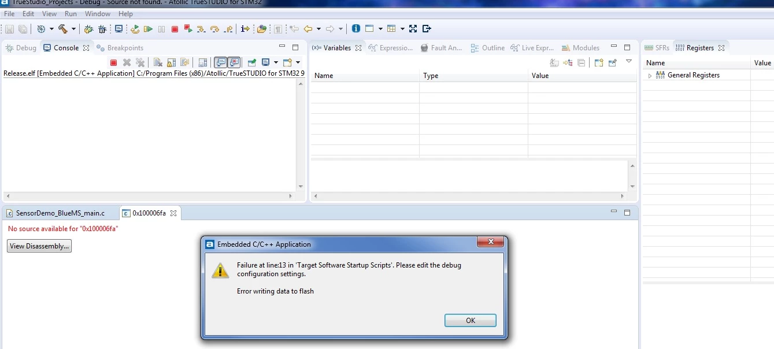Viewport: 774px width, 349px height.
Task: Click the Step Over icon
Action: (214, 29)
